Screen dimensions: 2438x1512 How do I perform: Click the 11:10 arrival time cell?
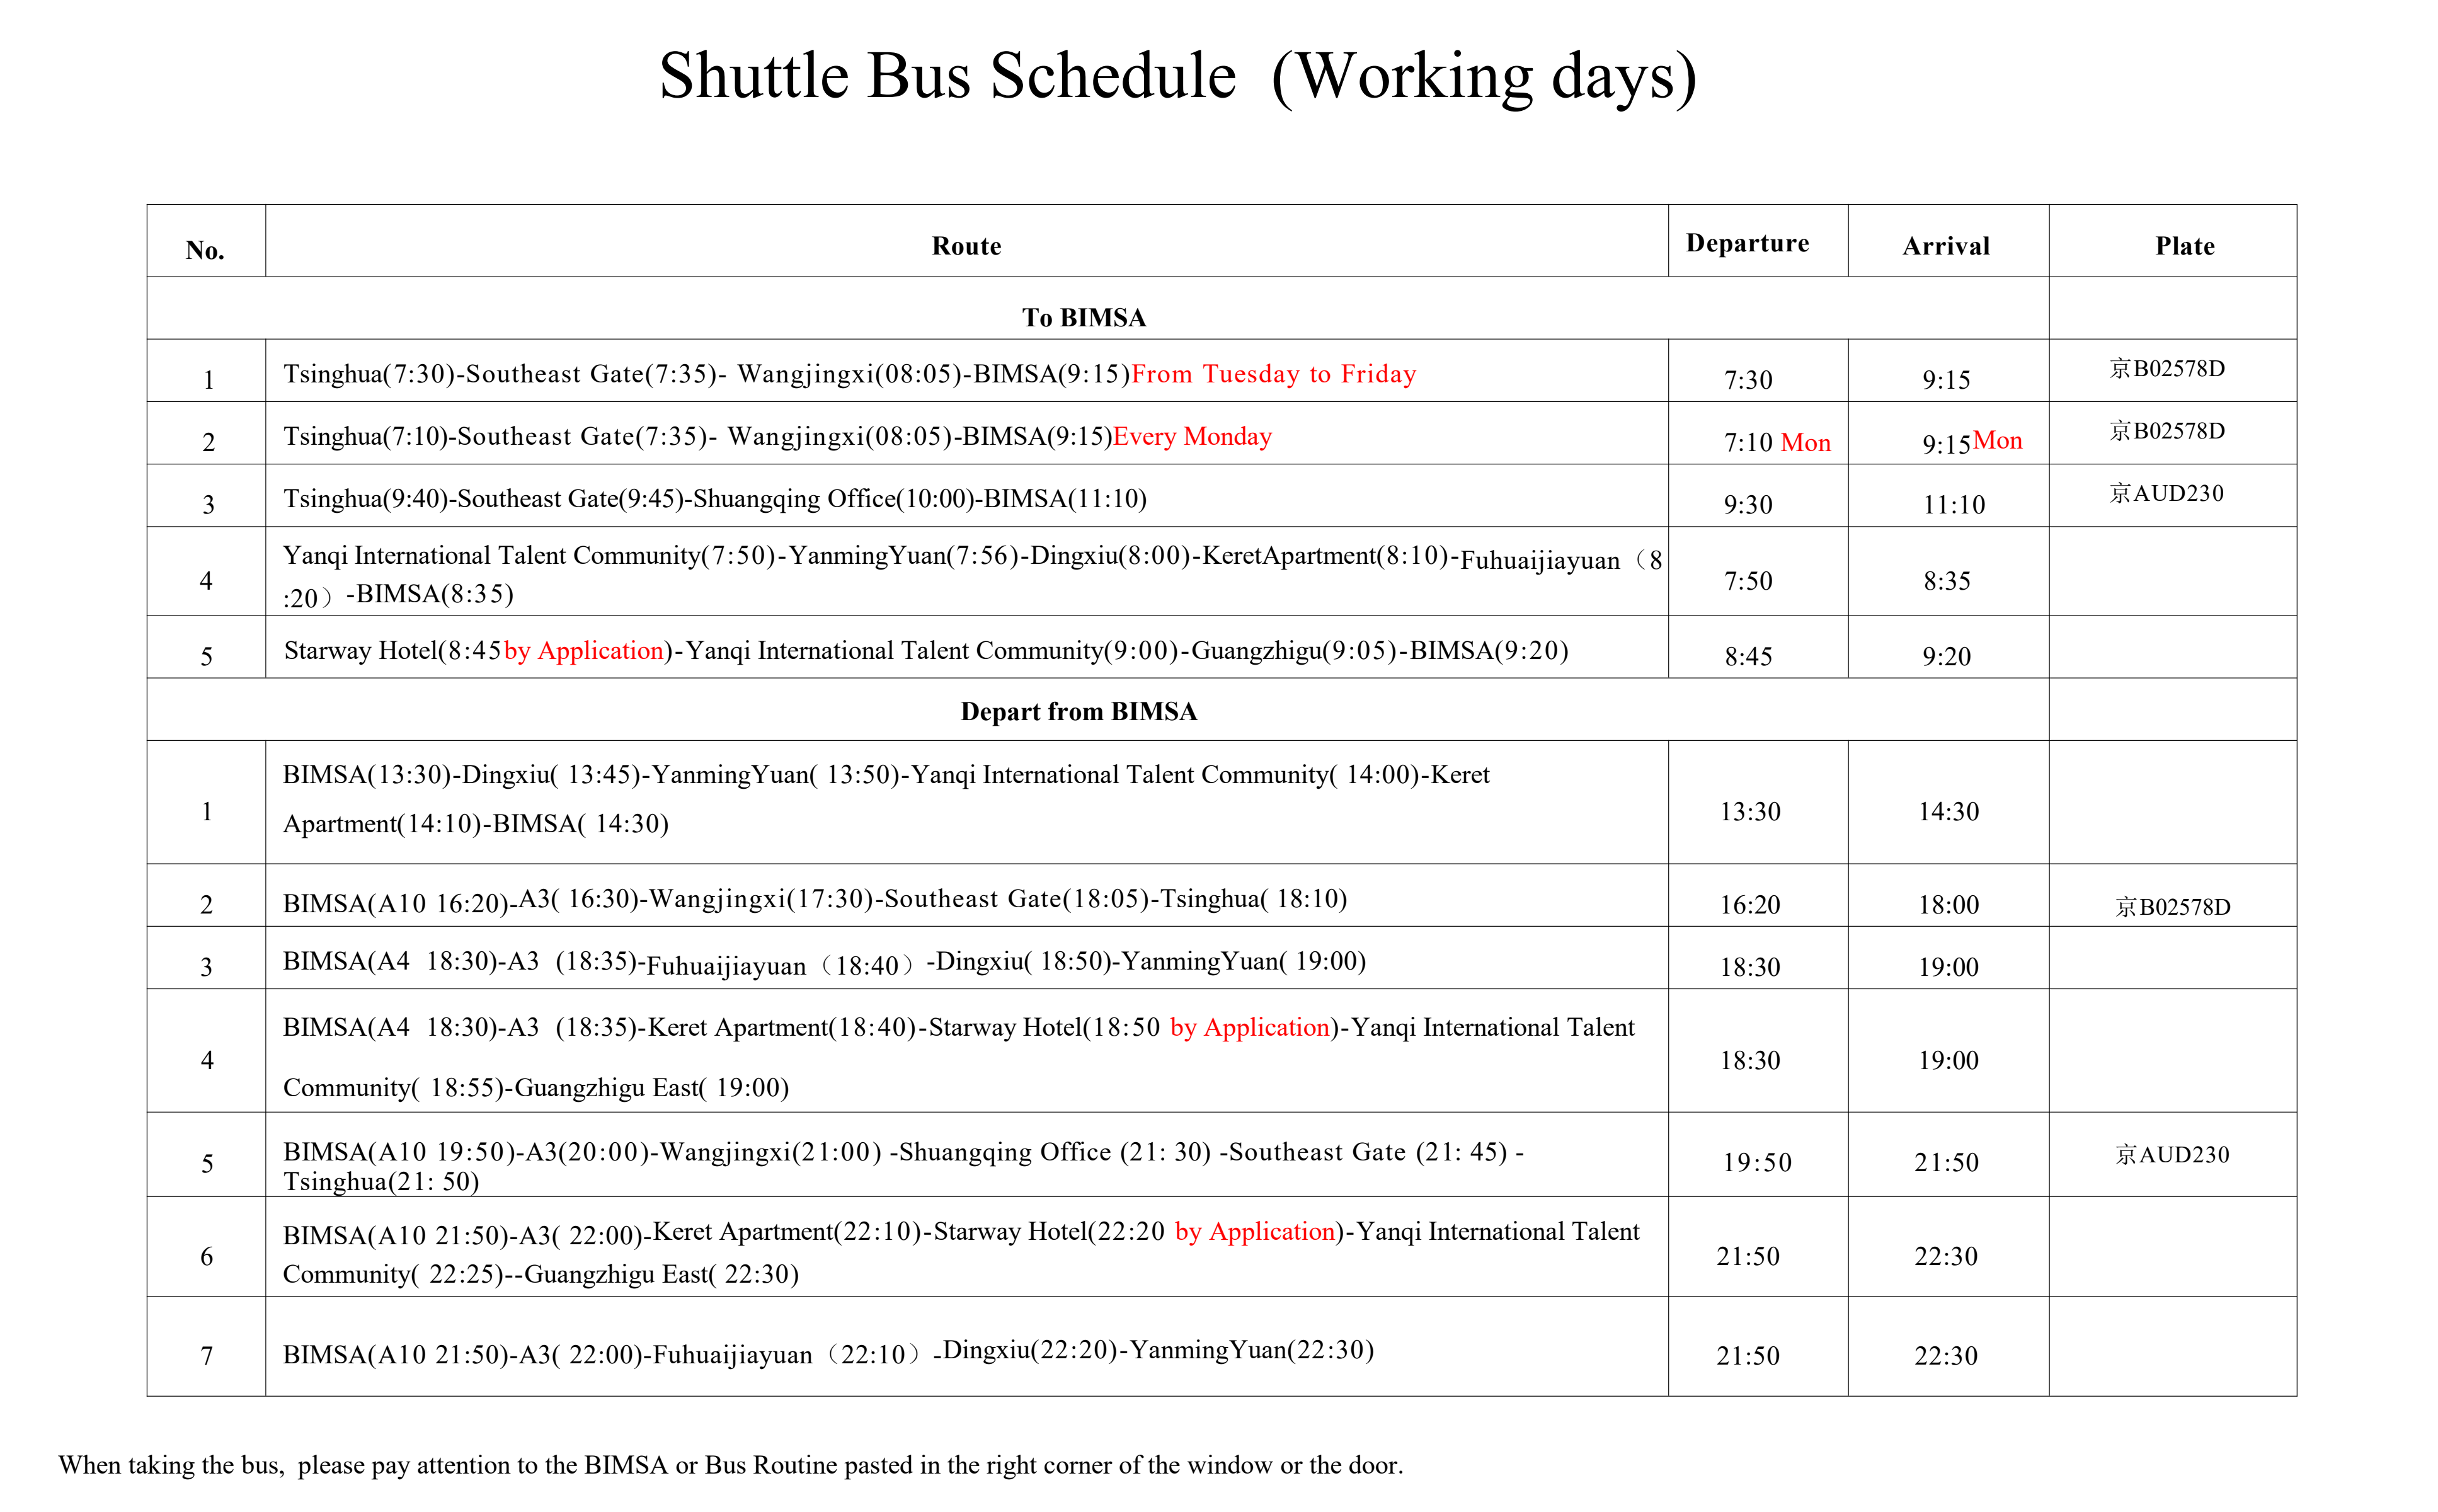pos(1952,505)
